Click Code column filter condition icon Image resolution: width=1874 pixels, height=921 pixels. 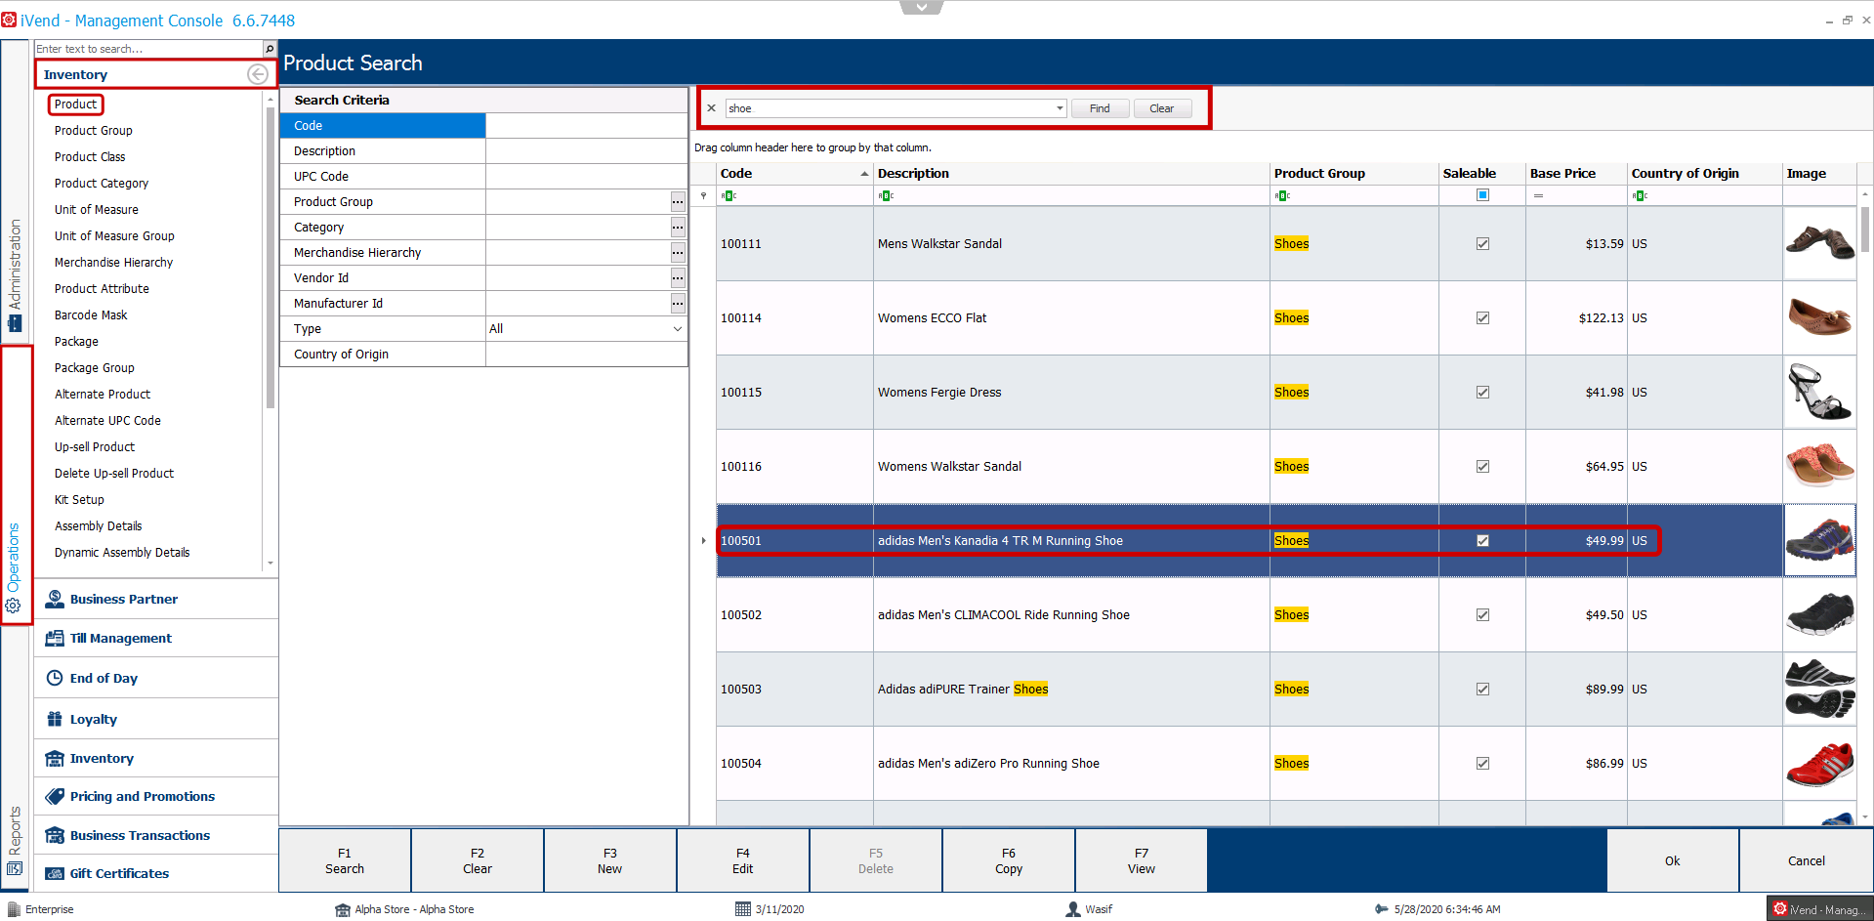tap(729, 196)
